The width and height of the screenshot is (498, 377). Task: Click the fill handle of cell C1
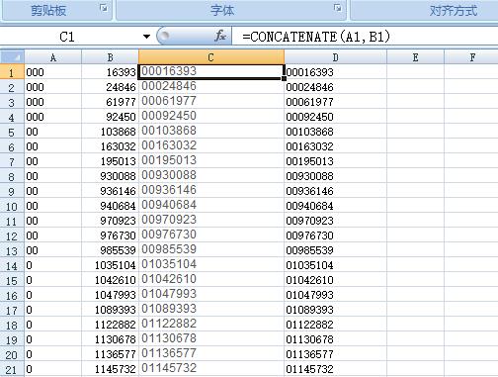click(284, 78)
